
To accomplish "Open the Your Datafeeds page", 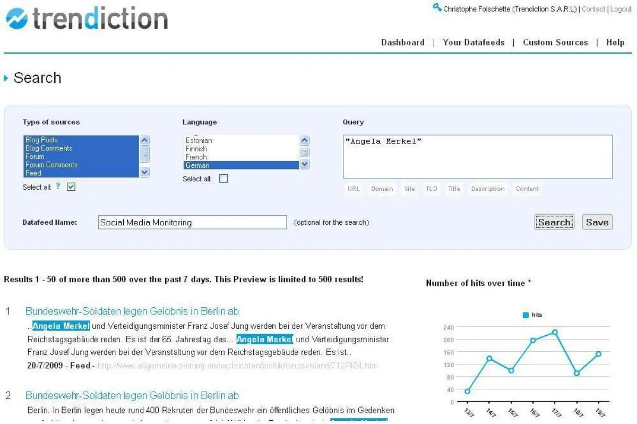I will (474, 43).
